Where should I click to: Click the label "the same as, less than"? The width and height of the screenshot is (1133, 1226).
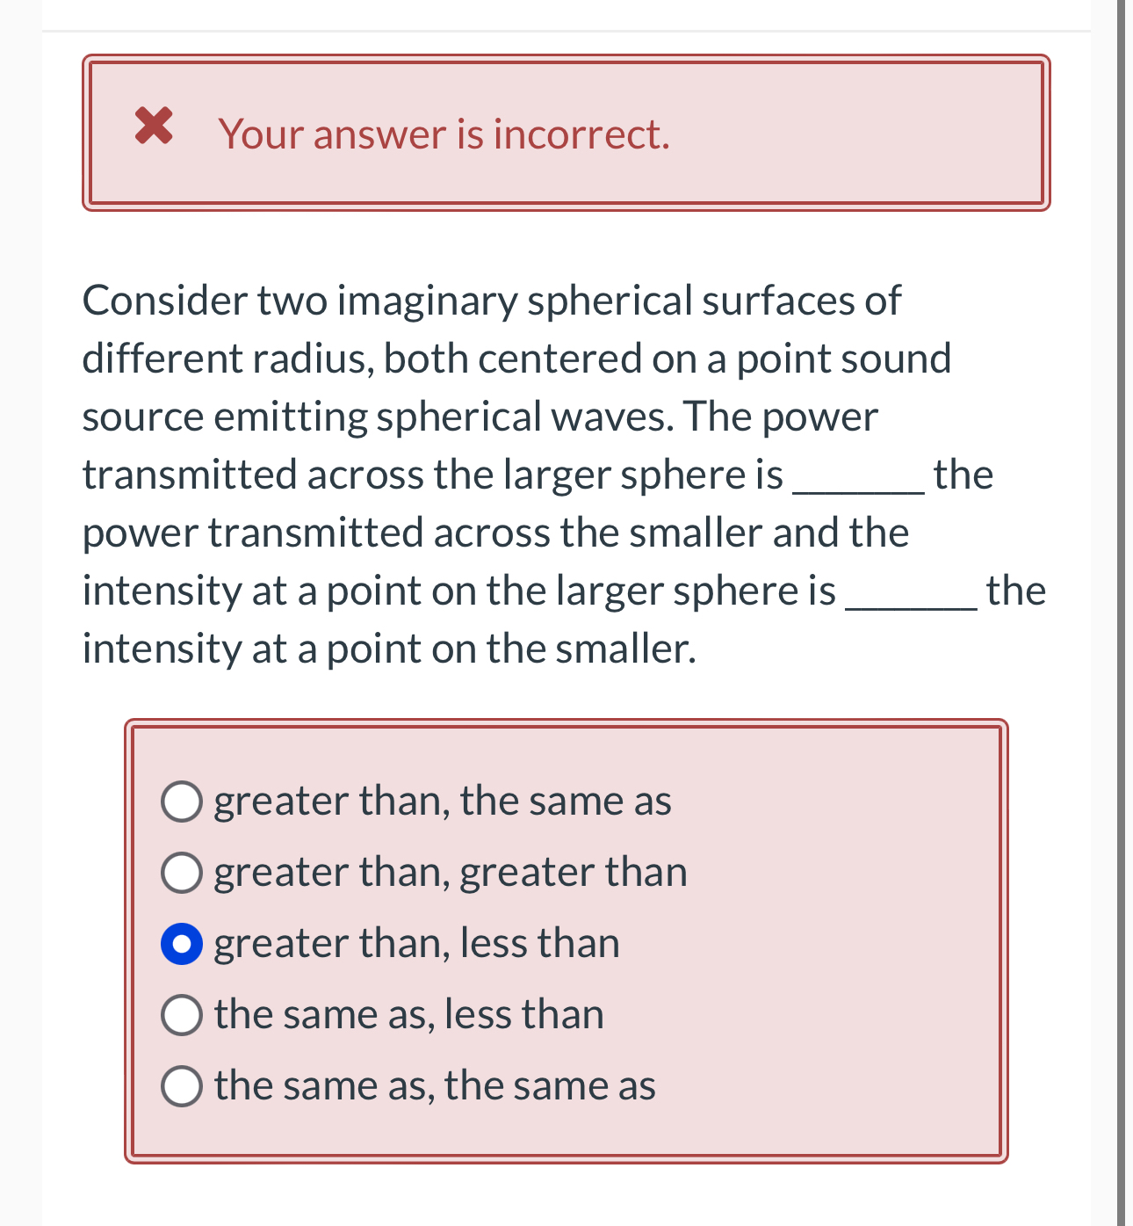tap(409, 1014)
